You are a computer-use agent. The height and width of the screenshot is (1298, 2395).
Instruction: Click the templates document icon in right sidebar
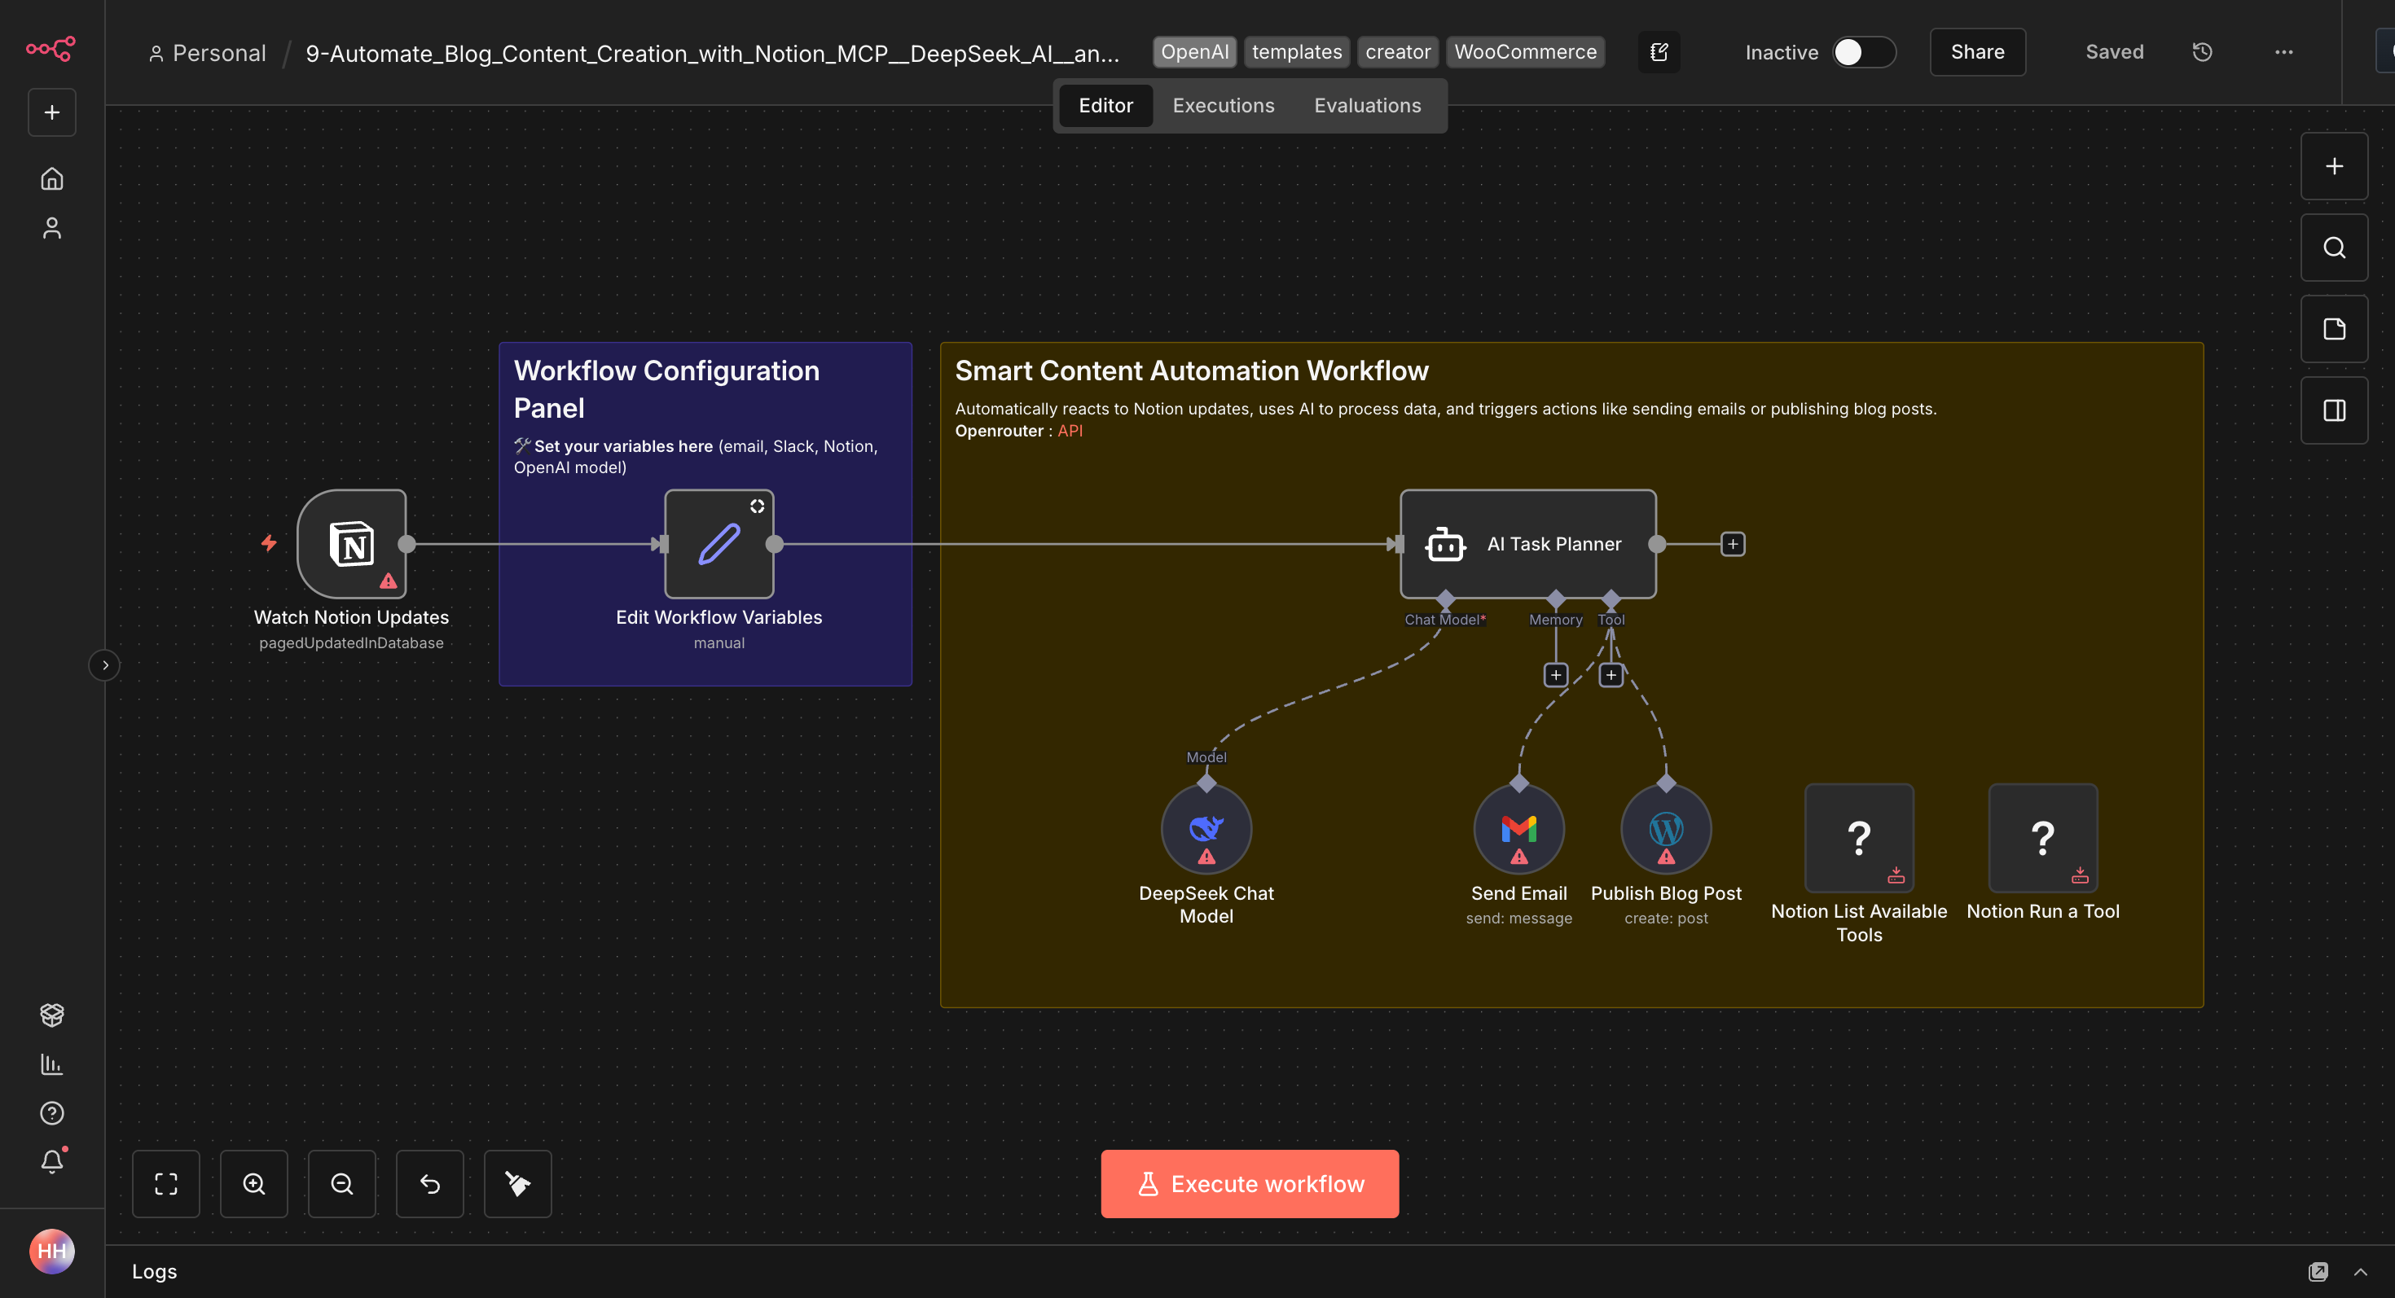2334,329
